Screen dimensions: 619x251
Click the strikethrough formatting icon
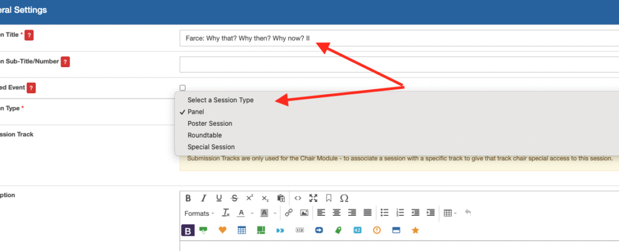coord(234,198)
